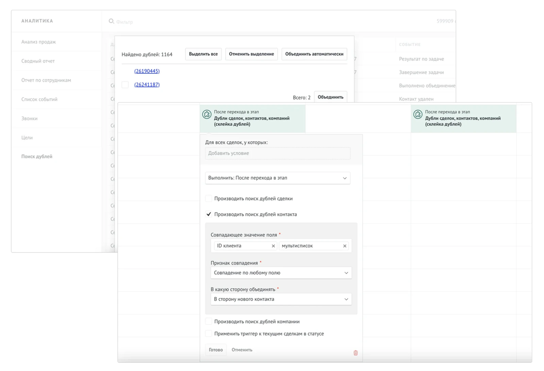This screenshot has height=371, width=544.
Task: Open duplicate link 26241187
Action: (x=147, y=85)
